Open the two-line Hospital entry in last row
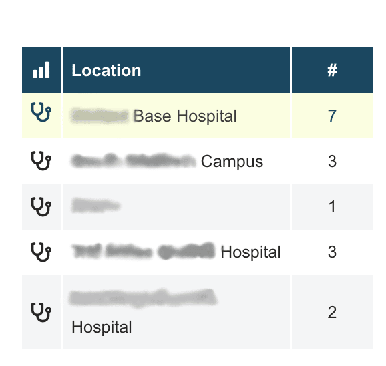 tap(144, 312)
